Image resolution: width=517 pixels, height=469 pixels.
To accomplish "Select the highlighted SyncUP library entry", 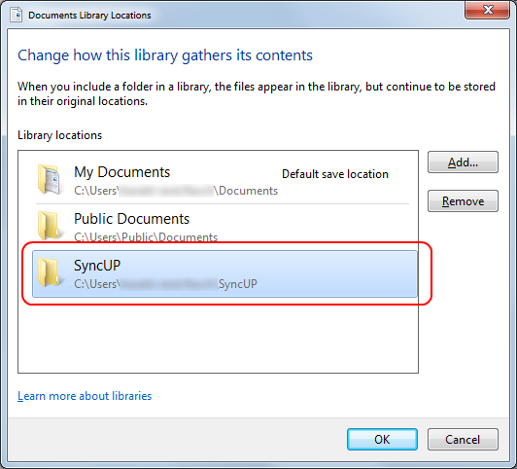I will (224, 274).
